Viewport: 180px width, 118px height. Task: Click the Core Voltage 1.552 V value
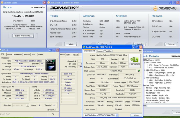coord(39,69)
